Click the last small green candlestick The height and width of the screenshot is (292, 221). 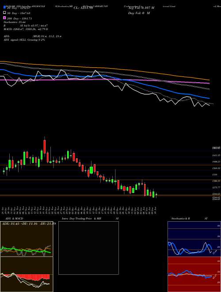(156, 194)
